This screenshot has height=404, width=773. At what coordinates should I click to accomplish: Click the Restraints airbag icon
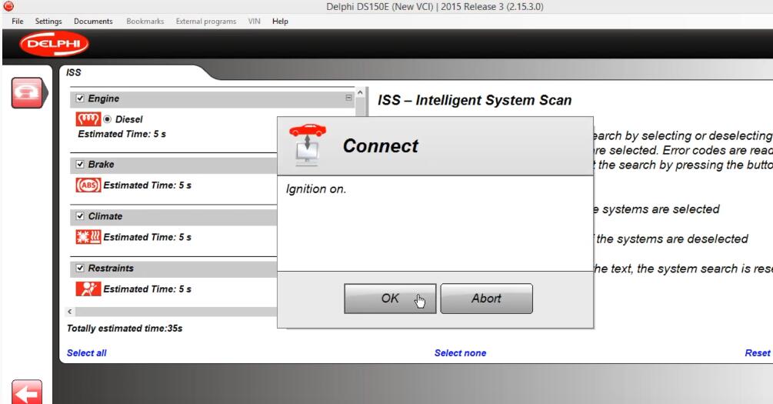(x=88, y=289)
